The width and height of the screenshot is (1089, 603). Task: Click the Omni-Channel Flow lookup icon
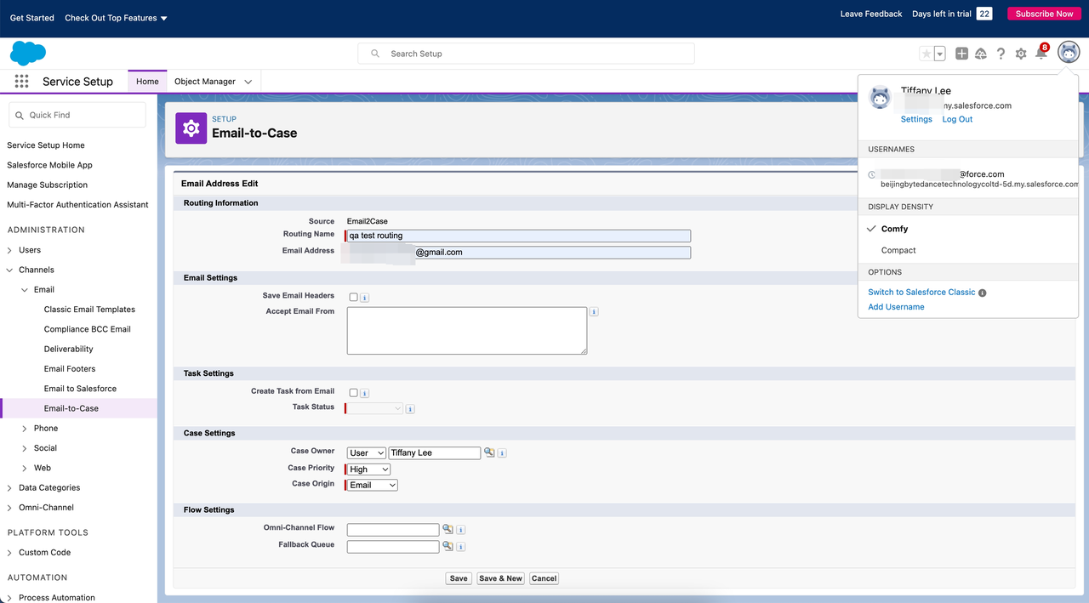point(448,529)
